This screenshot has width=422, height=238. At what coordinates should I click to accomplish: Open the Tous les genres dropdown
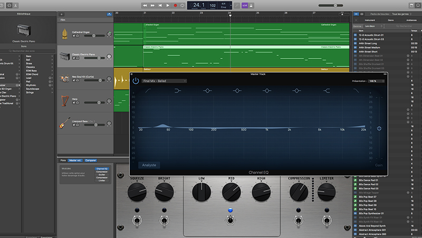point(401,14)
